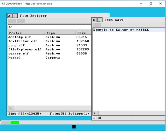Click the blank toolbar button in Text Edit
This screenshot has width=166, height=131.
point(97,25)
